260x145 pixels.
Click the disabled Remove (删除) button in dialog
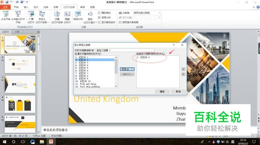[x=127, y=74]
